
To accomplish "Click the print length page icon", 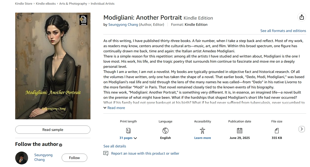I will point(128,130).
